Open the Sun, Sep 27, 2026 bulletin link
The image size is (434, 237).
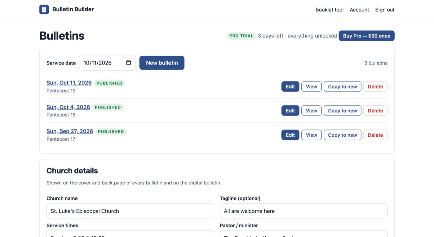70,131
